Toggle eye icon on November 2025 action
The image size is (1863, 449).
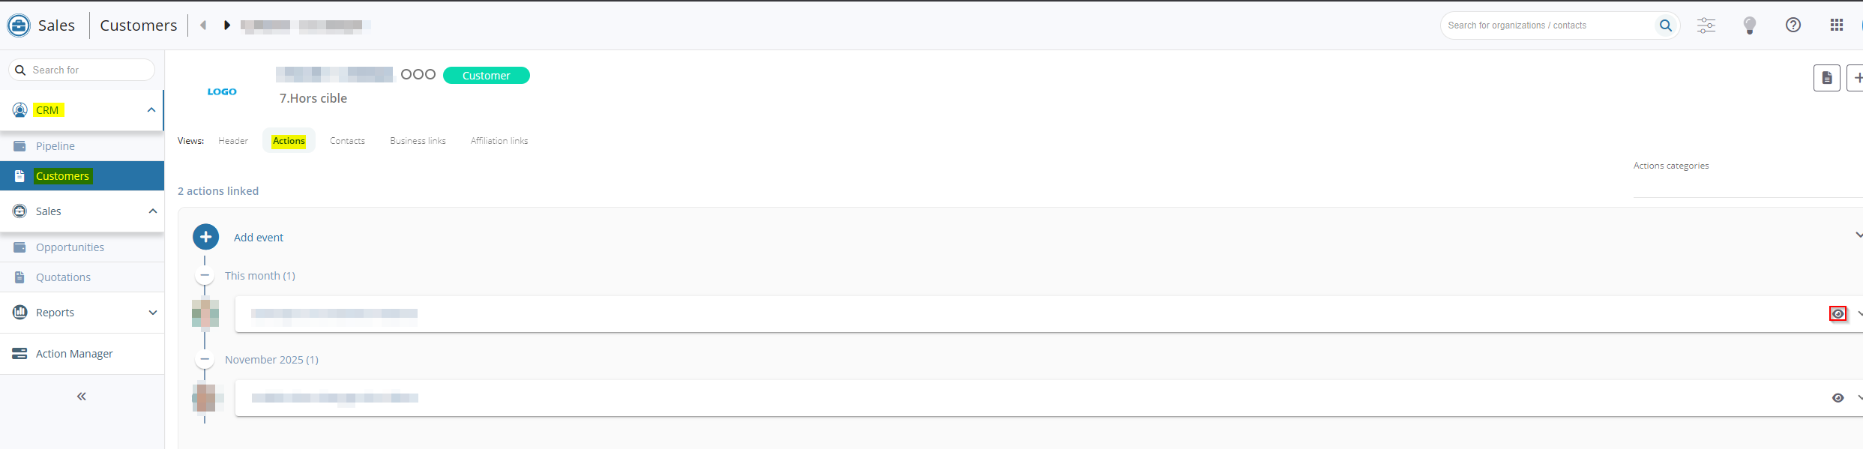pyautogui.click(x=1838, y=398)
